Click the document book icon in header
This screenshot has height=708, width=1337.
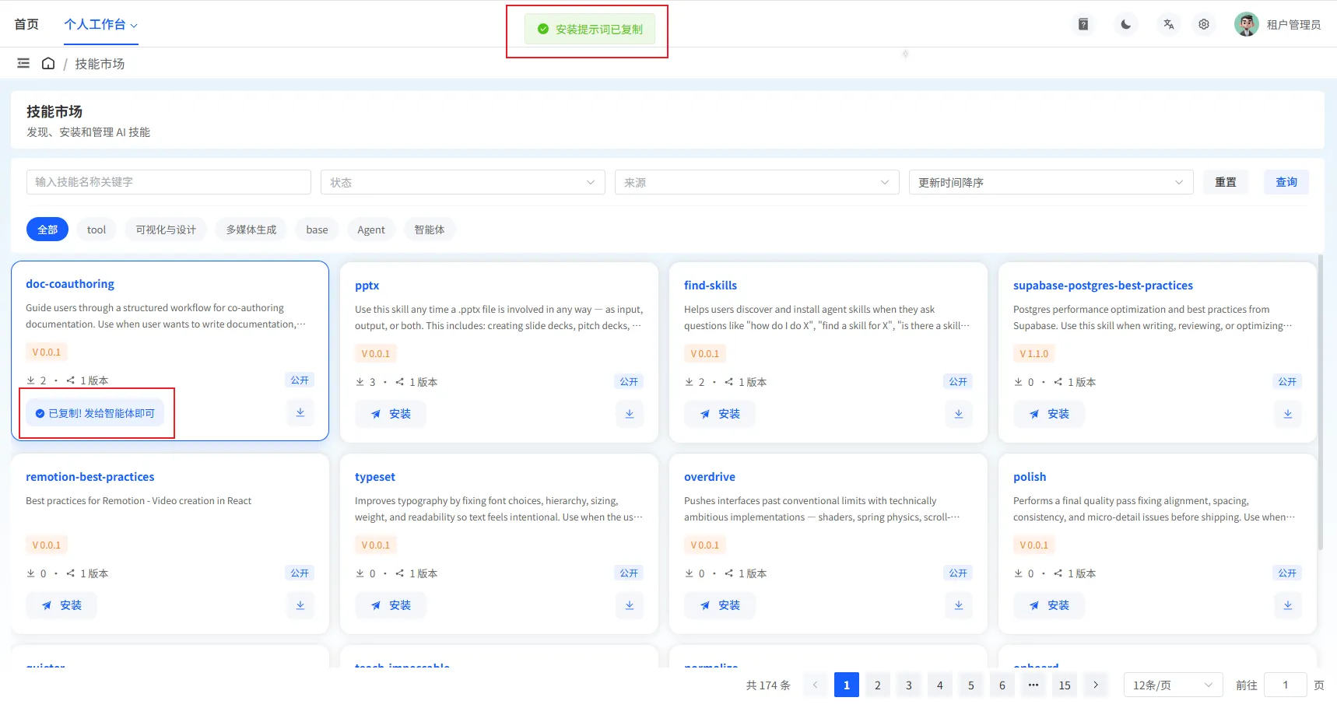(1083, 24)
